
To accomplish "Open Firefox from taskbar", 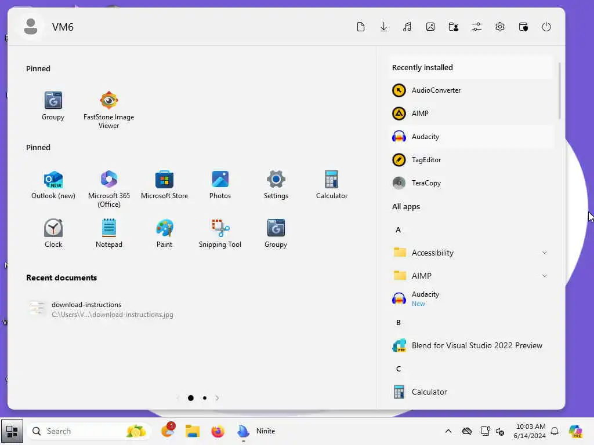I will pos(218,431).
